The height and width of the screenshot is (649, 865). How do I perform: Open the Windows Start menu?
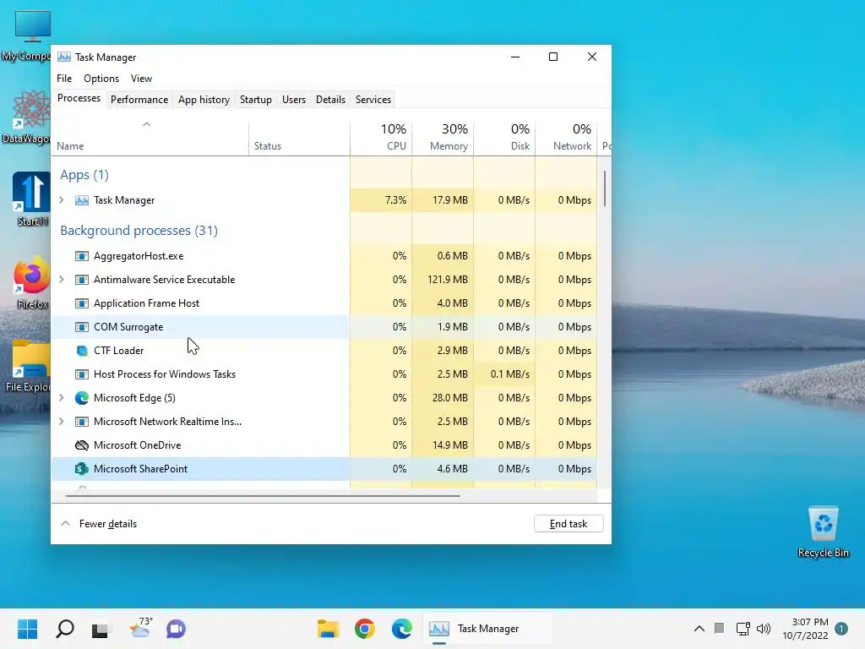pyautogui.click(x=28, y=629)
